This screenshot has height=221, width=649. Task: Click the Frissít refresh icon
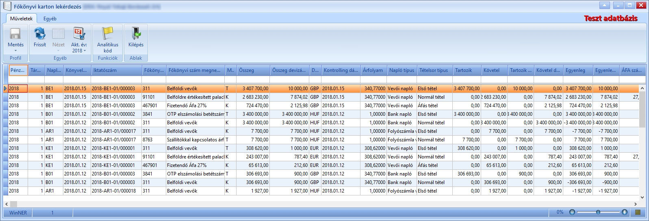coord(40,33)
